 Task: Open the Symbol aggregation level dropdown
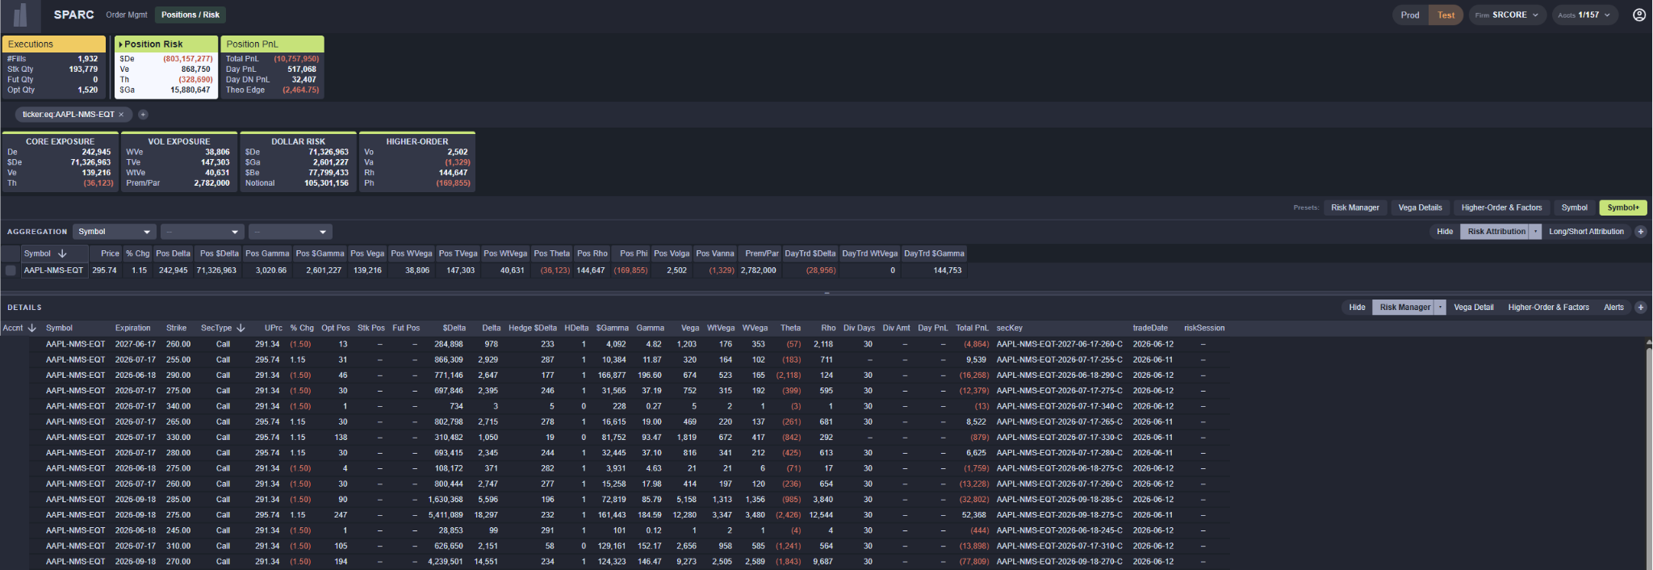(x=114, y=232)
